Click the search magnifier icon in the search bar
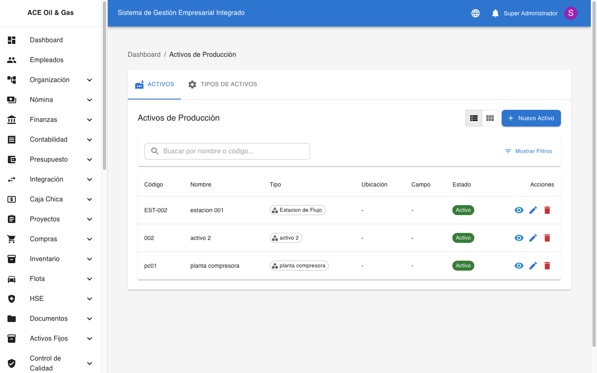Screen dimensions: 597x373 tap(154, 151)
